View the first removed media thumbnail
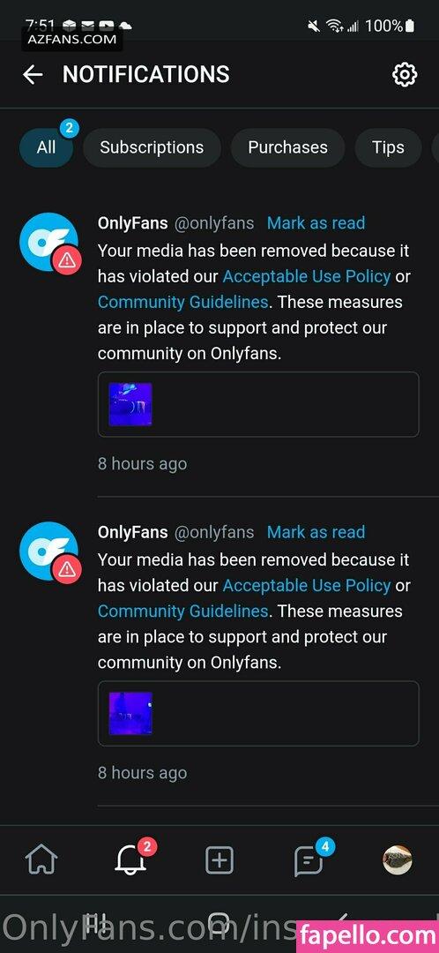 pyautogui.click(x=130, y=404)
